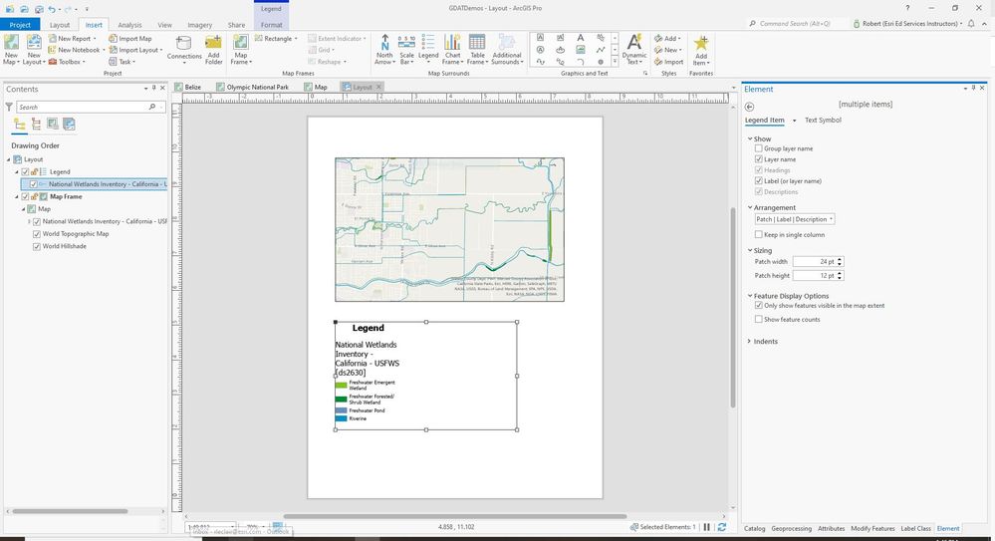Click New Report button
995x541 pixels.
pos(73,39)
